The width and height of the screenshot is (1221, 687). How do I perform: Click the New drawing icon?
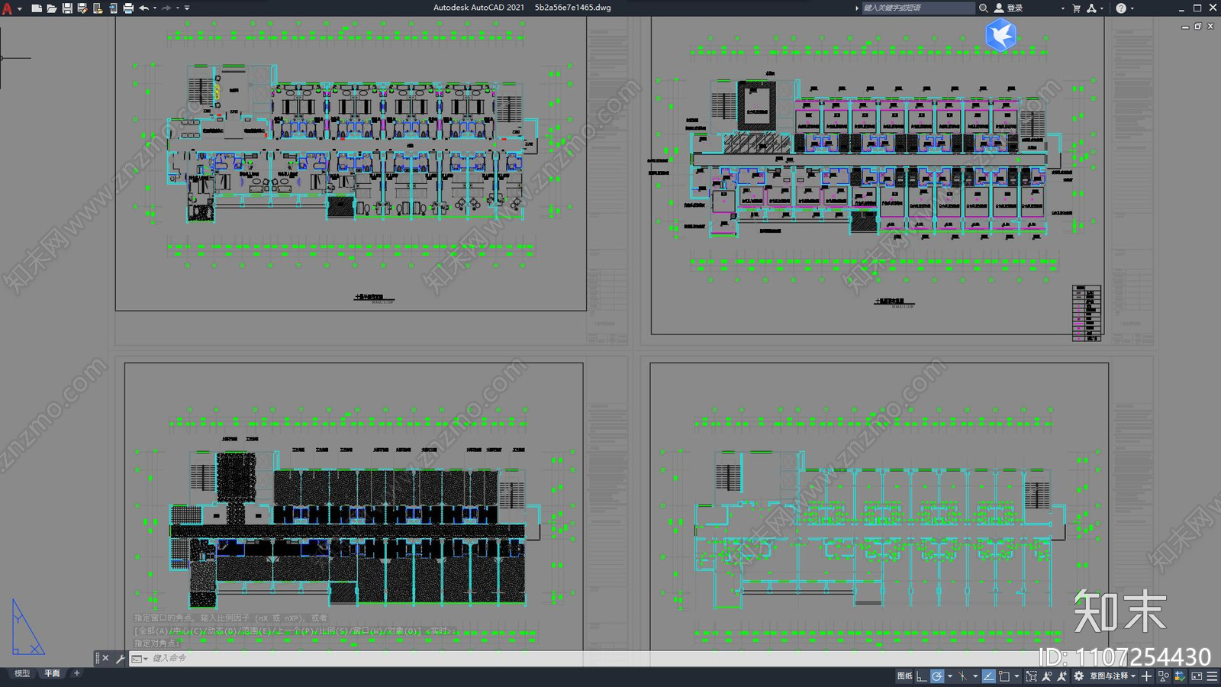coord(37,8)
